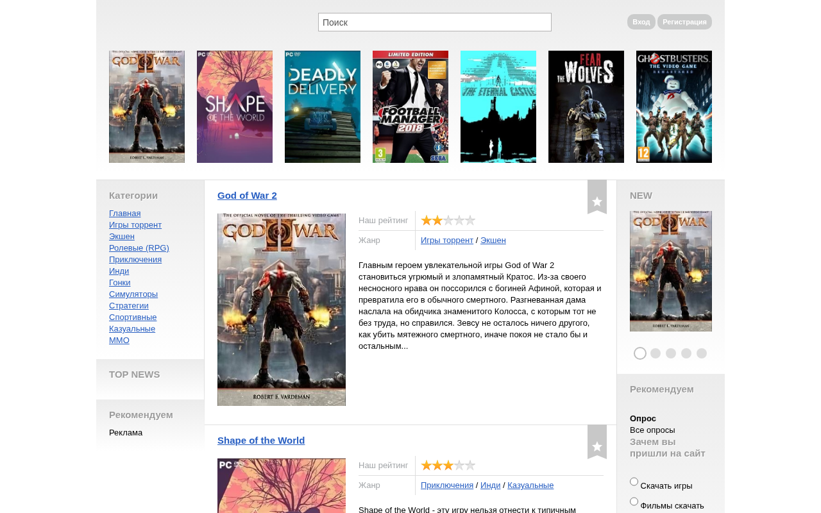Viewport: 821px width, 513px height.
Task: Click Экшен genre link of God of War 2
Action: 493,240
